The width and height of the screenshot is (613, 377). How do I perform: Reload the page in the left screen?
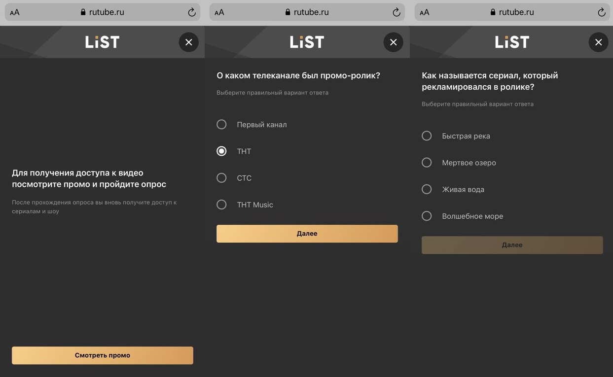click(192, 12)
